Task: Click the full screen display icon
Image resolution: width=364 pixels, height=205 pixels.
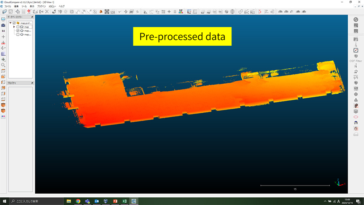Action: pos(3,19)
